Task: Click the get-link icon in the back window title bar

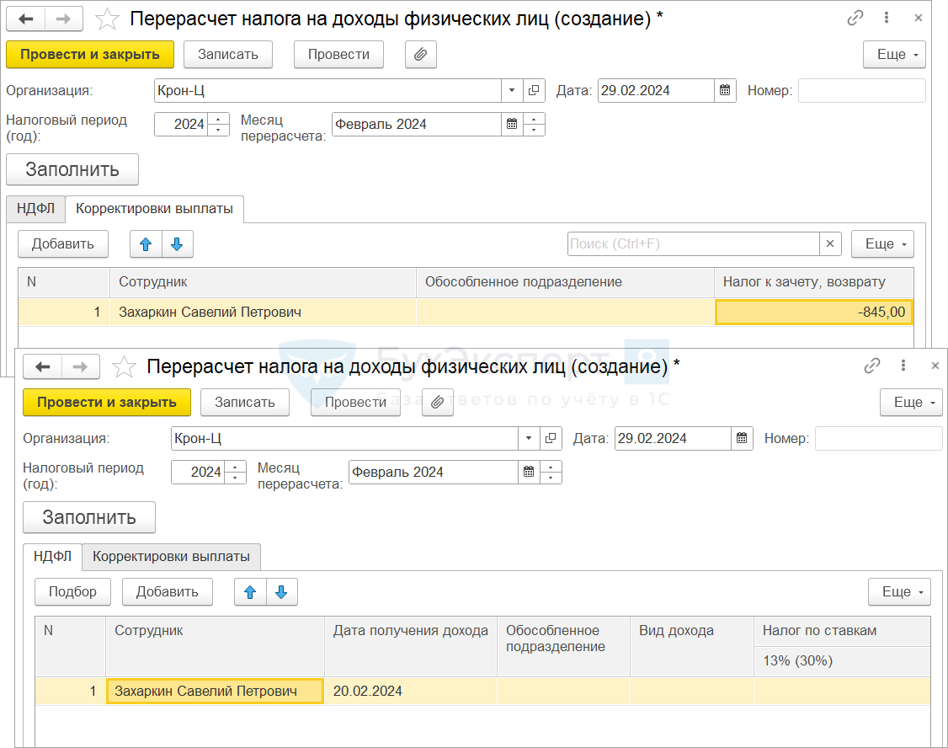Action: coord(855,18)
